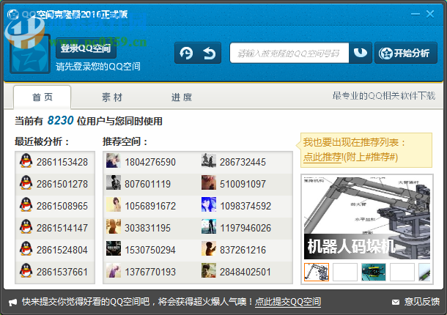Open the 点此推荐! link

(x=323, y=157)
